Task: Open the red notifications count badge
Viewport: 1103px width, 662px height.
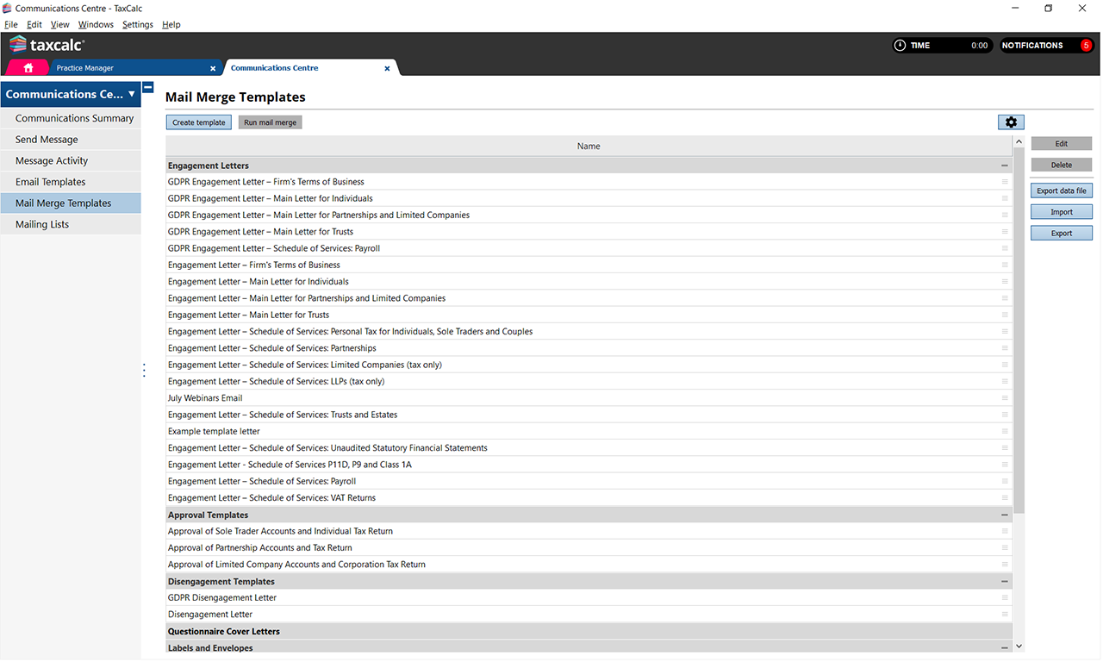Action: tap(1086, 46)
